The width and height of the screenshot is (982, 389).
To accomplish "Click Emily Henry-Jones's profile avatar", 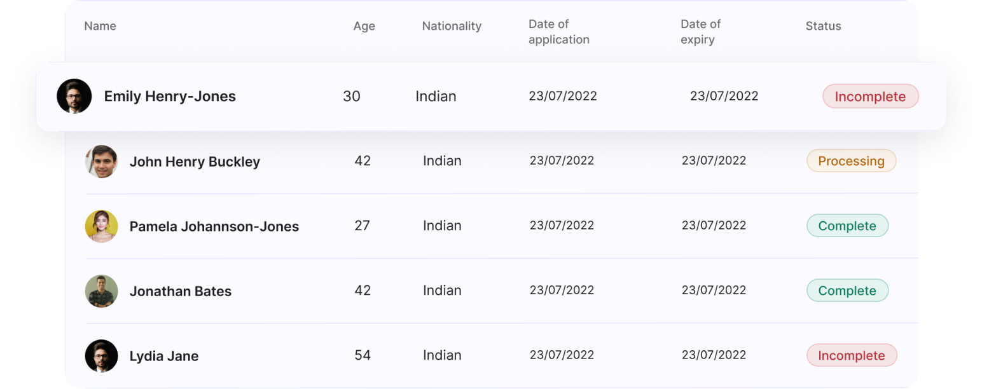I will 74,97.
